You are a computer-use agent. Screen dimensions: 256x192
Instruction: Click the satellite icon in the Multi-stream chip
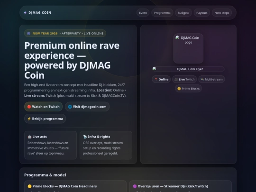202,79
